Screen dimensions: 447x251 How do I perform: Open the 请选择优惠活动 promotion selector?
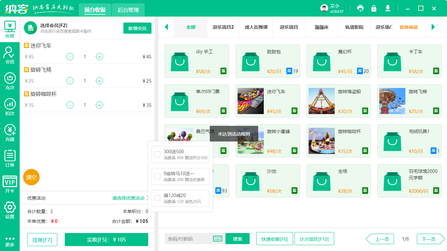(x=129, y=198)
